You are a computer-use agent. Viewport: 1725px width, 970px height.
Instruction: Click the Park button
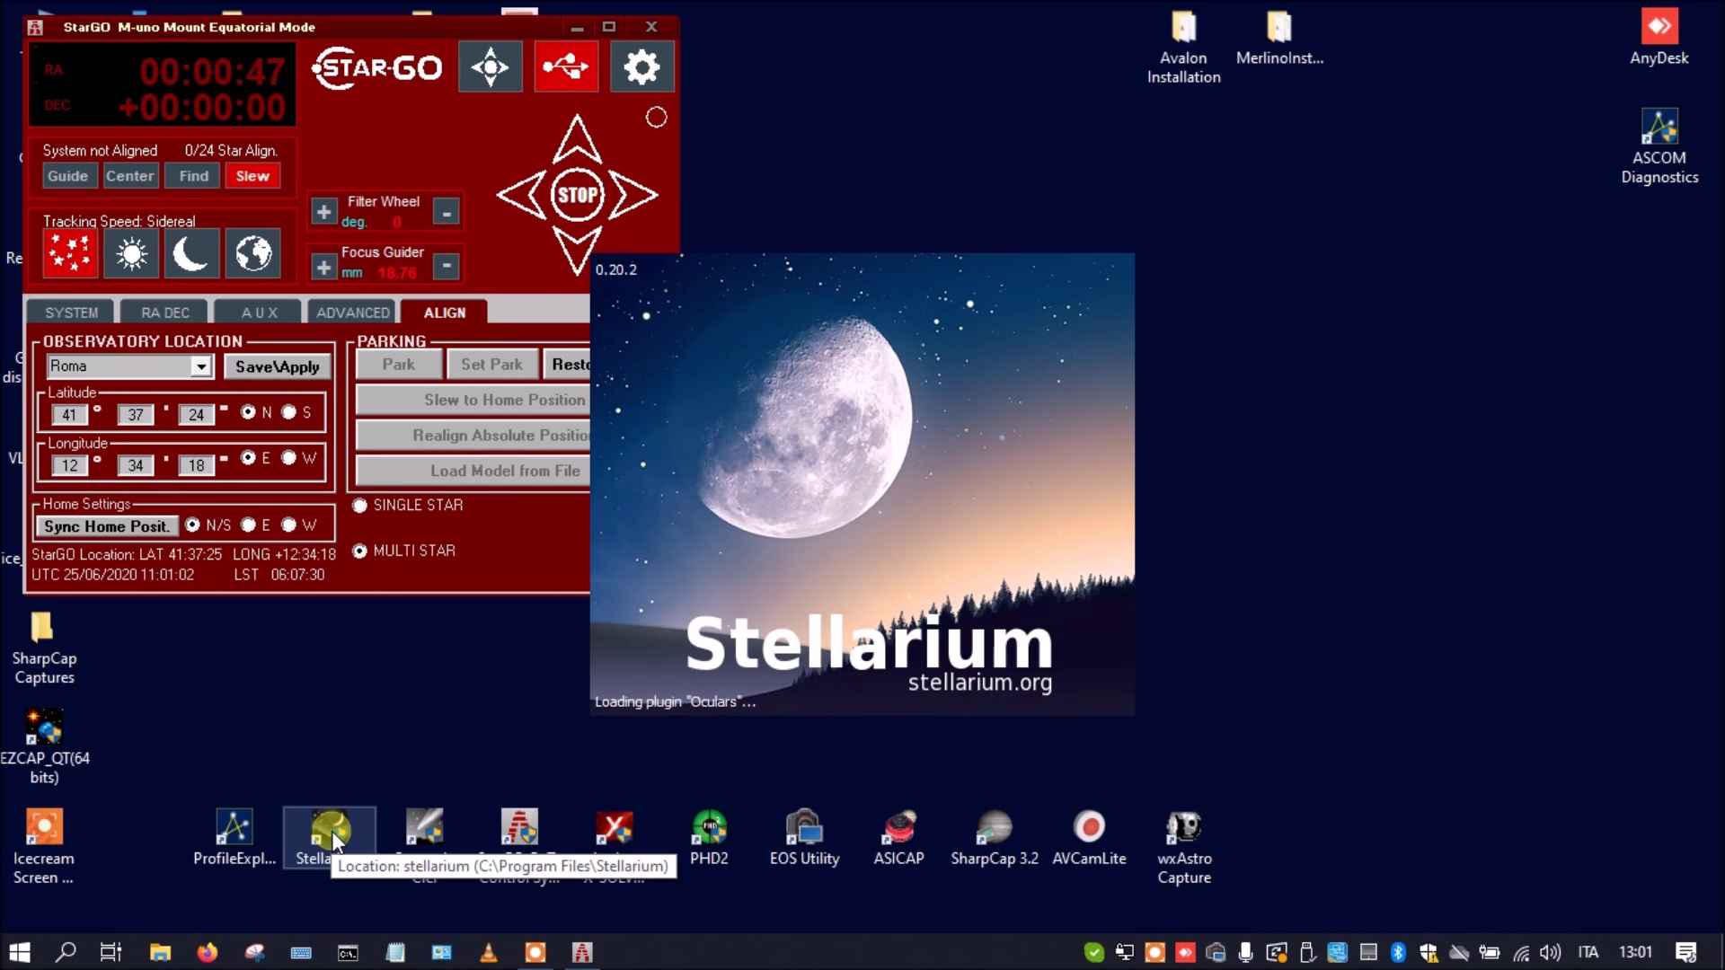click(398, 364)
